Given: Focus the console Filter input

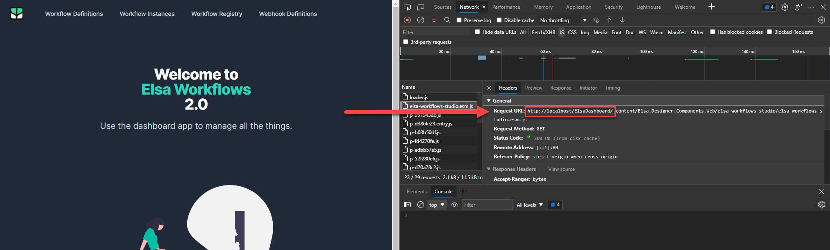Looking at the screenshot, I should (487, 205).
